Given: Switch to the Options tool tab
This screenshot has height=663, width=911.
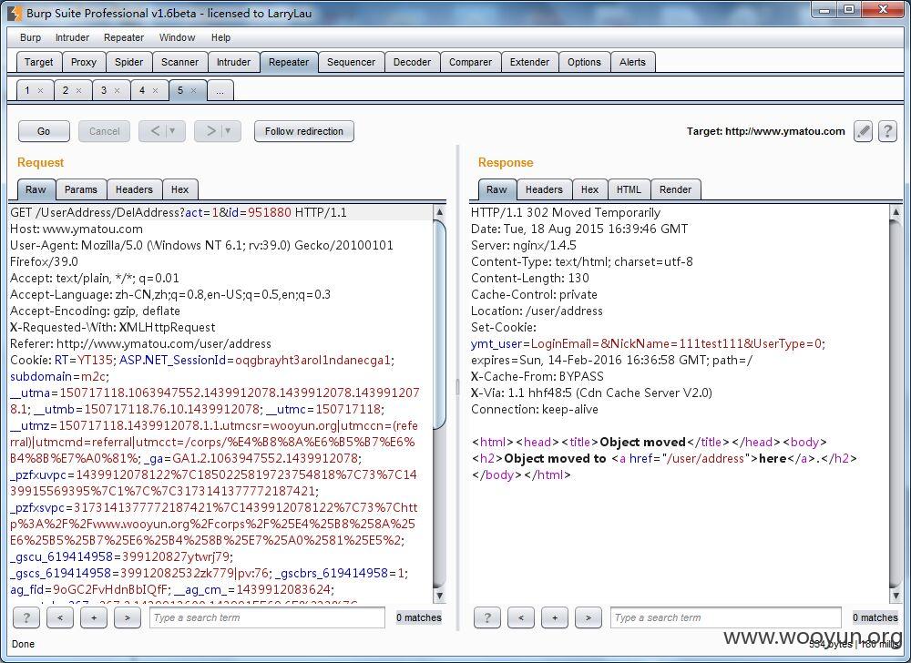Looking at the screenshot, I should coord(585,62).
